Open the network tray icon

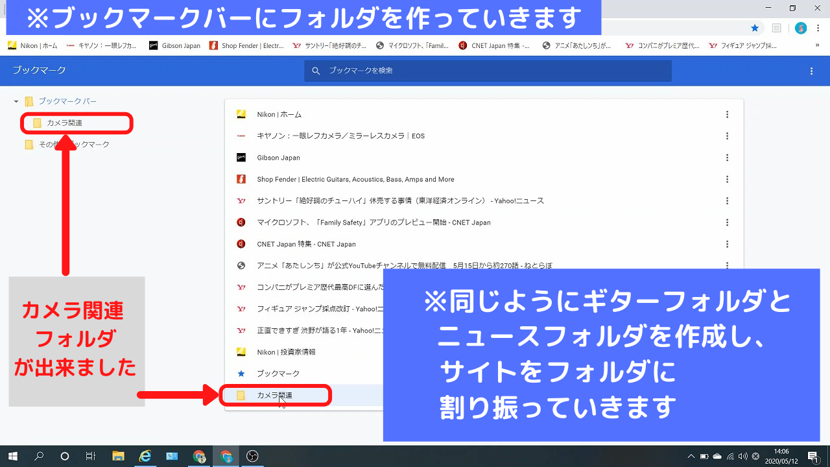pyautogui.click(x=731, y=456)
